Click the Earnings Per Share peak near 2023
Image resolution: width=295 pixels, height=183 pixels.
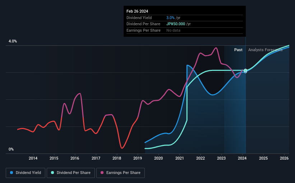(216, 48)
